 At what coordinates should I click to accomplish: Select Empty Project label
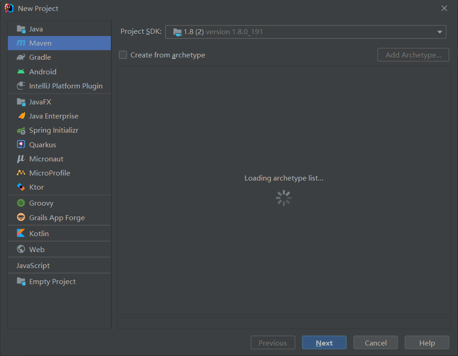click(x=52, y=282)
